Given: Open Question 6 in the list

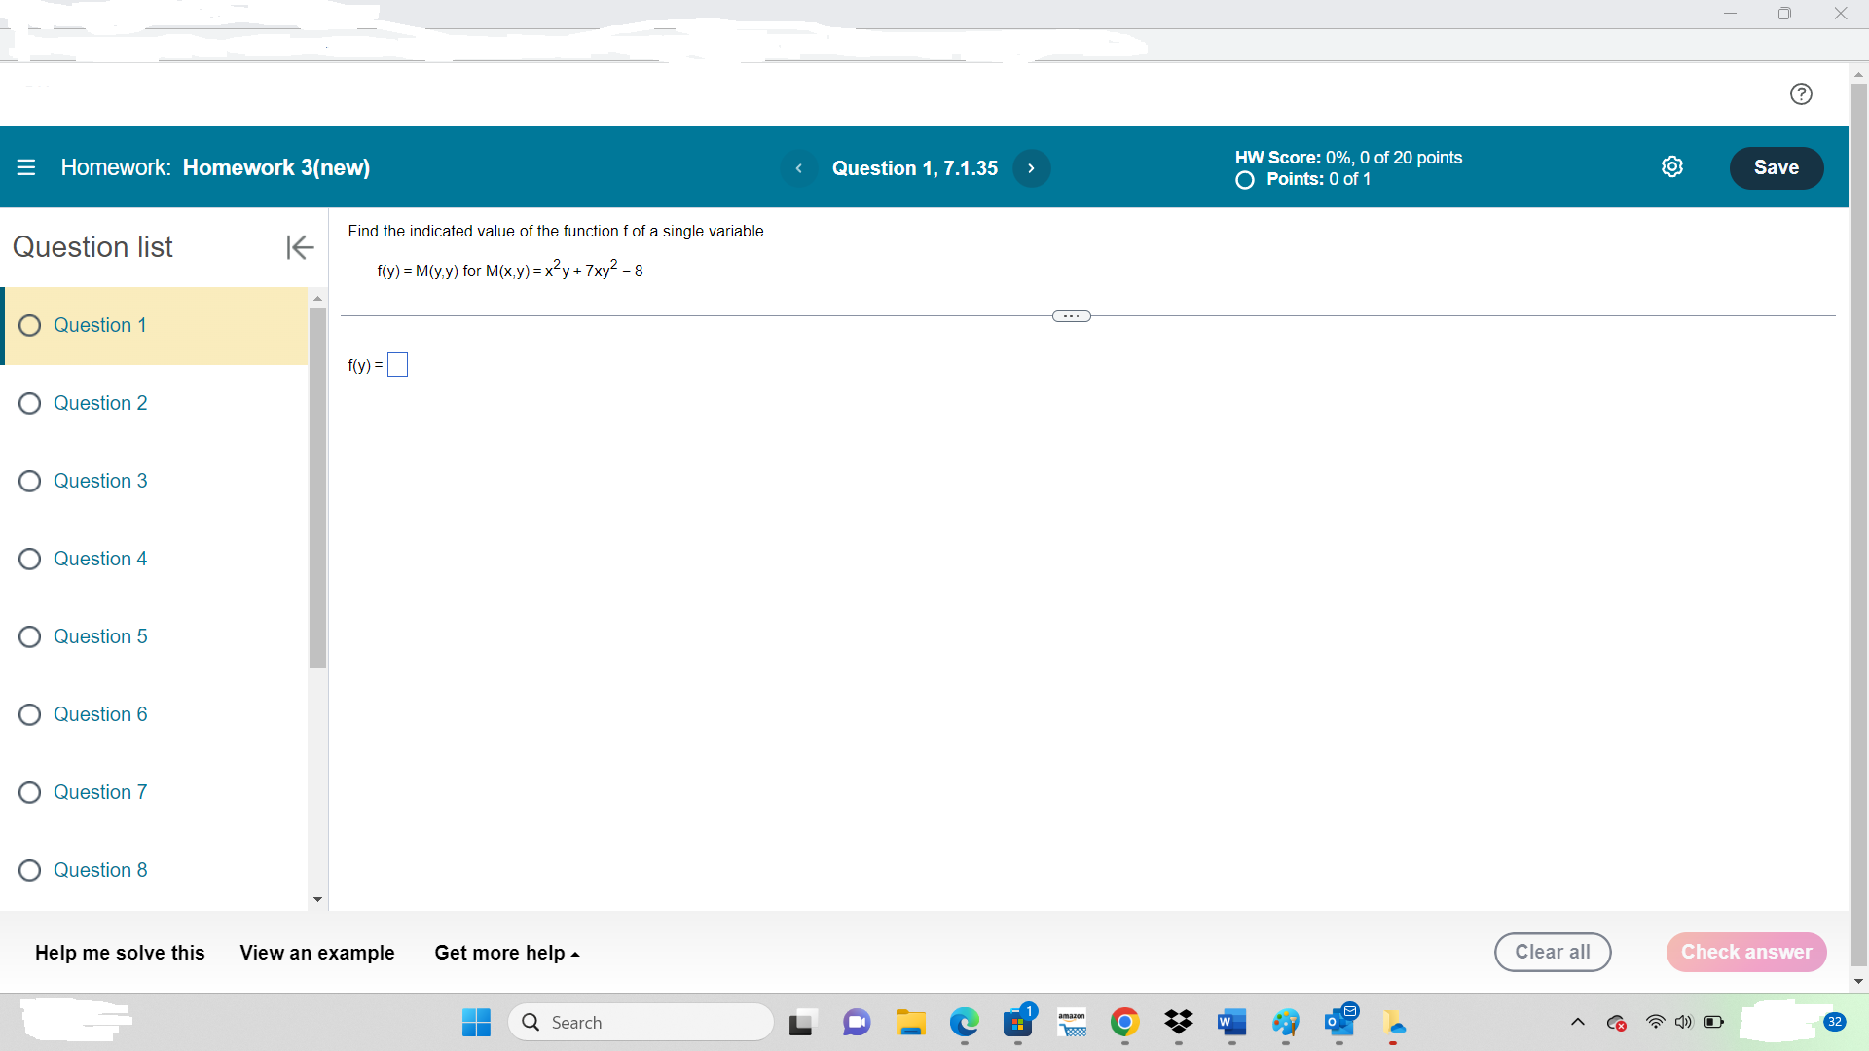Looking at the screenshot, I should [x=100, y=714].
